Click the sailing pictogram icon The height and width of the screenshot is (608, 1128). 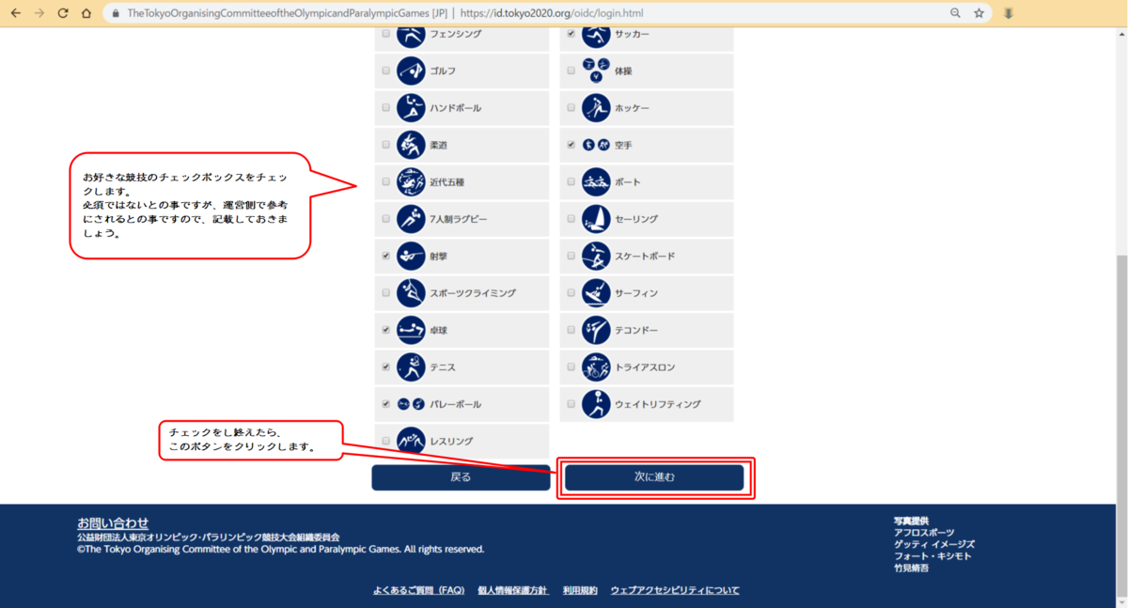[x=596, y=219]
